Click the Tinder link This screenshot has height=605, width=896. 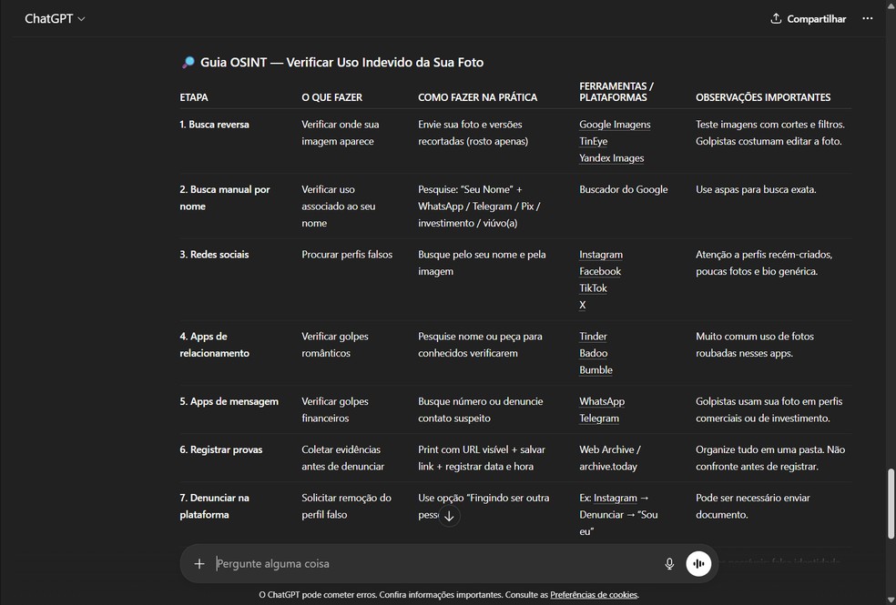point(593,337)
